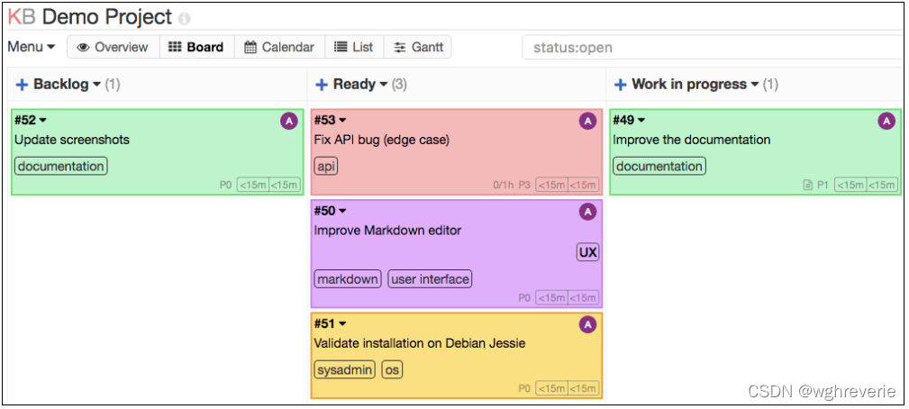Open task Improve the documentation
This screenshot has height=409, width=909.
point(692,140)
